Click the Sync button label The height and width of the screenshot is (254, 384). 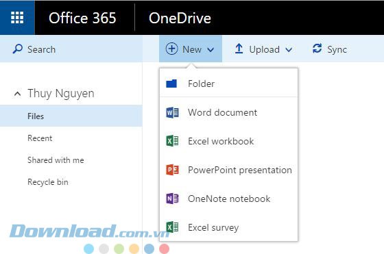tap(337, 49)
